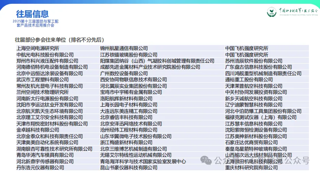This screenshot has height=173, width=320.
Task: Choose the 江苏奥神新材料股份有限公司 row
Action: point(256,136)
